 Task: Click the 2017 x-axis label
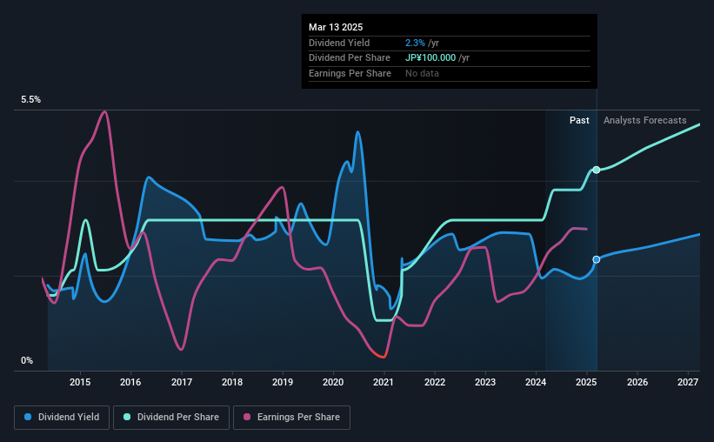pos(182,382)
